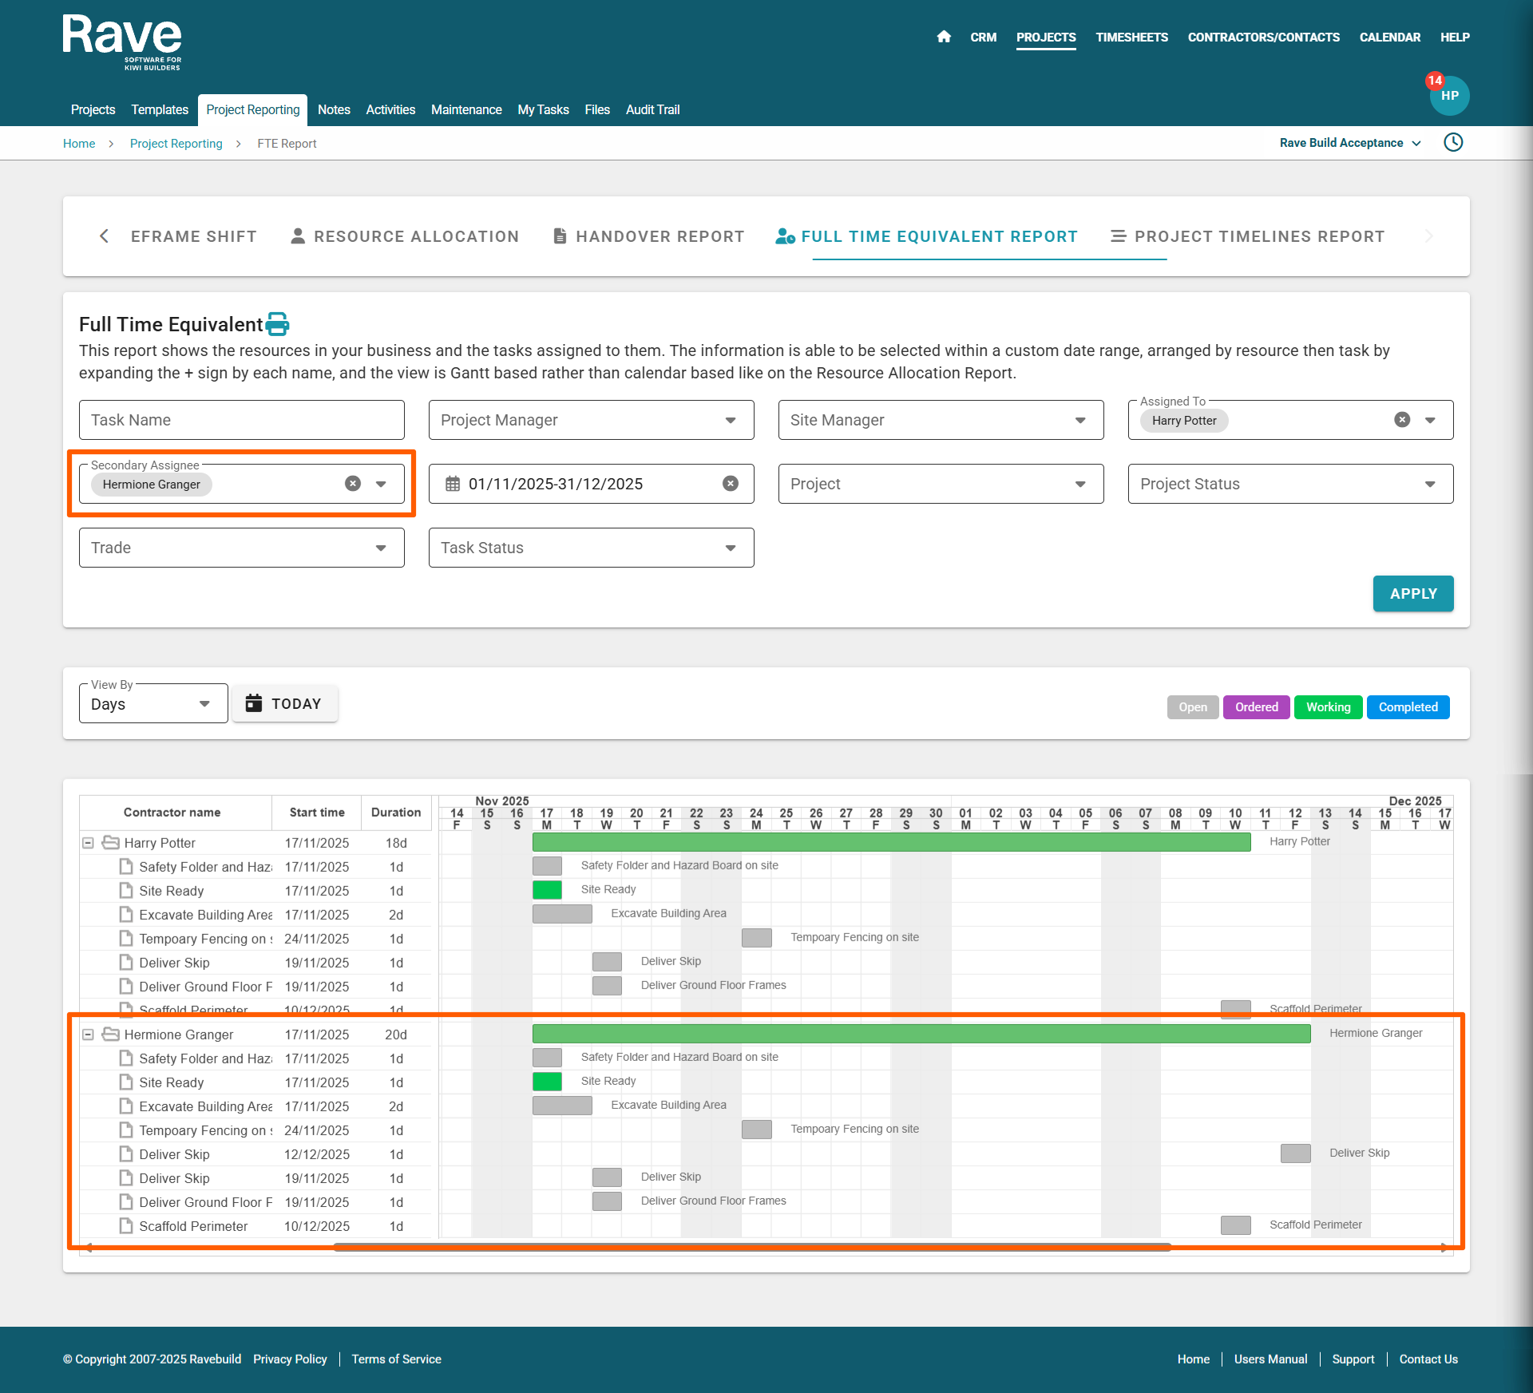This screenshot has width=1533, height=1393.
Task: Switch to Project Timelines Report tab
Action: point(1247,236)
